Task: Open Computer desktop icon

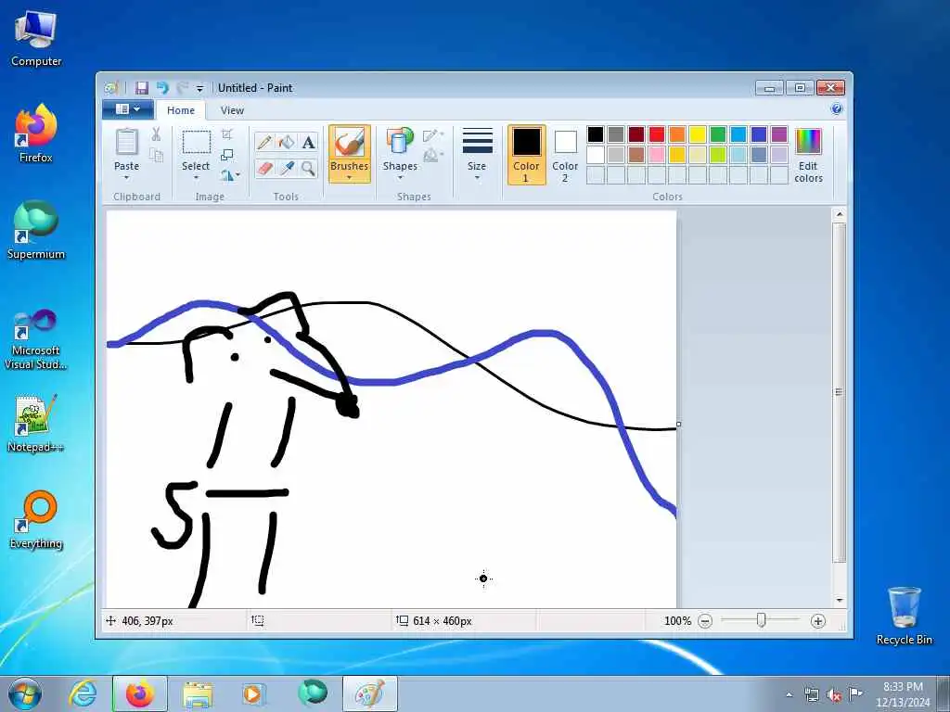Action: pyautogui.click(x=36, y=37)
